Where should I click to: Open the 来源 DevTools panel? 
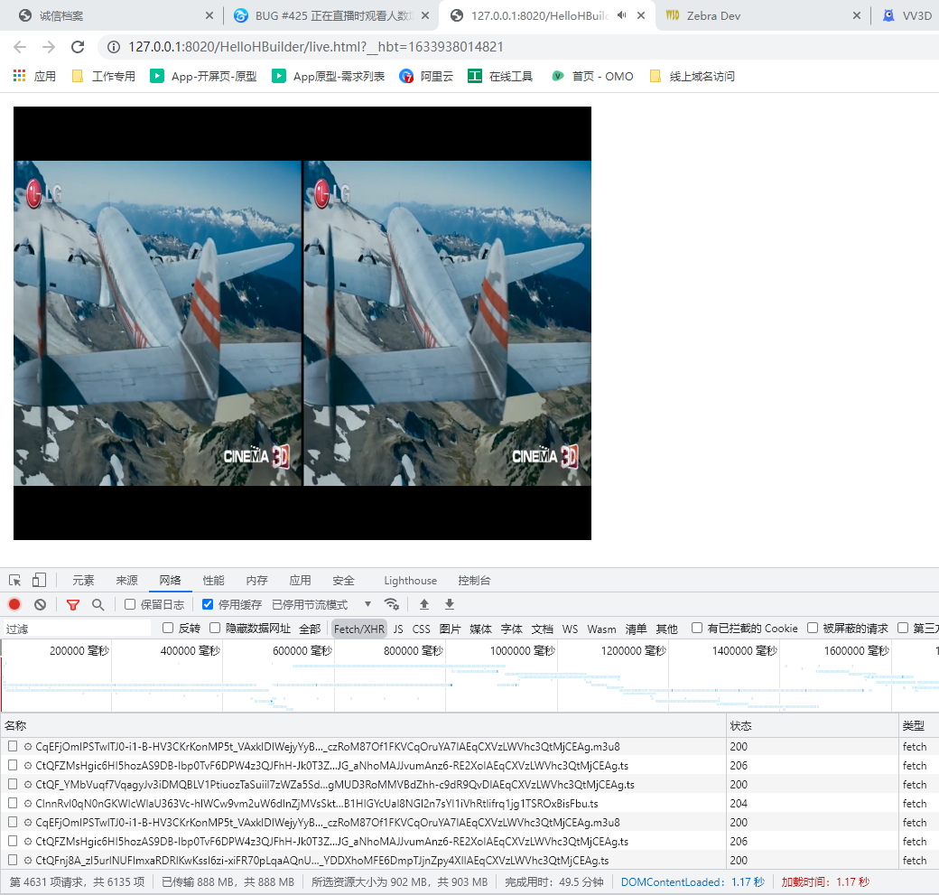127,581
